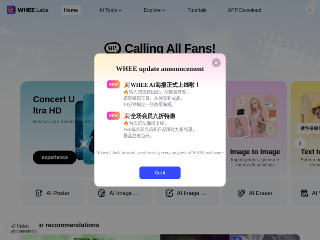The image size is (320, 240).
Task: Click the partially visible AI video icon
Action: pyautogui.click(x=304, y=193)
